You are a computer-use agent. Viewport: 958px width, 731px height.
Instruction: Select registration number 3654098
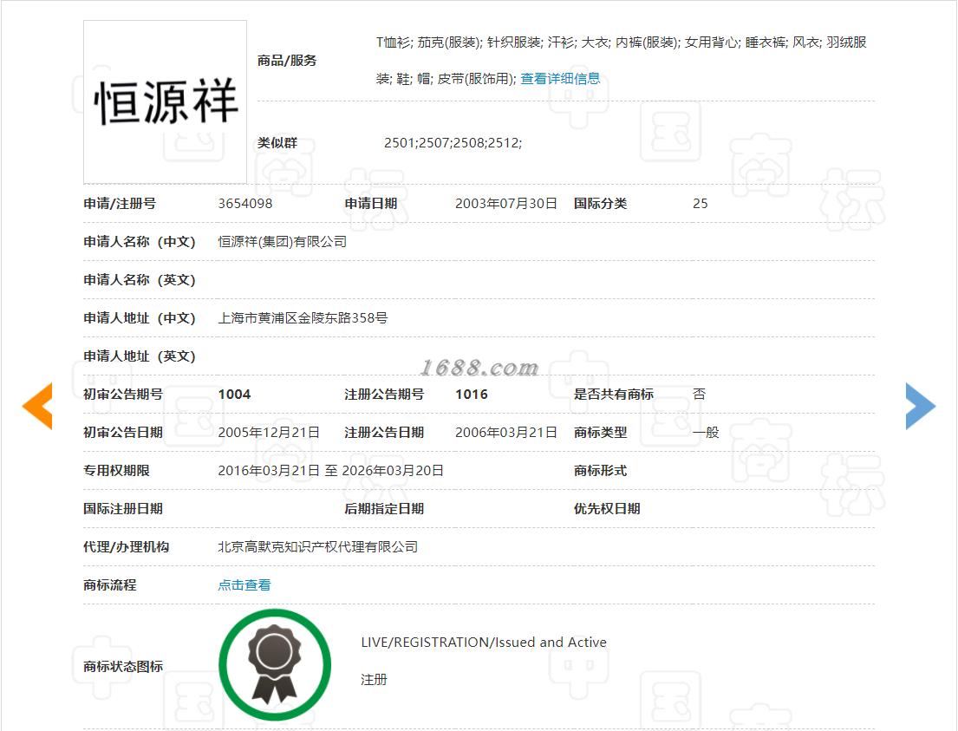[x=245, y=204]
